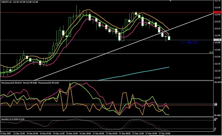The height and width of the screenshot is (136, 222).
Task: Select the red horizontal resistance line
Action: pos(107,12)
